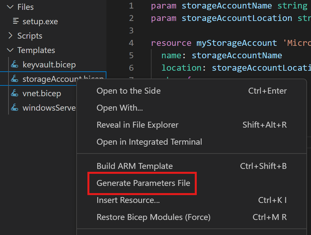Click the windowsServer bicep file icon
The width and height of the screenshot is (311, 235).
click(15, 108)
